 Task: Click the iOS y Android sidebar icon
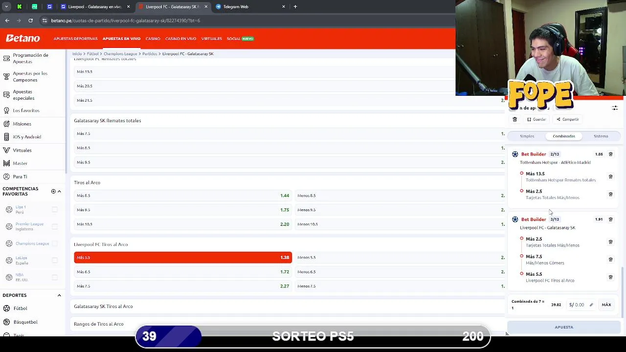click(x=6, y=137)
